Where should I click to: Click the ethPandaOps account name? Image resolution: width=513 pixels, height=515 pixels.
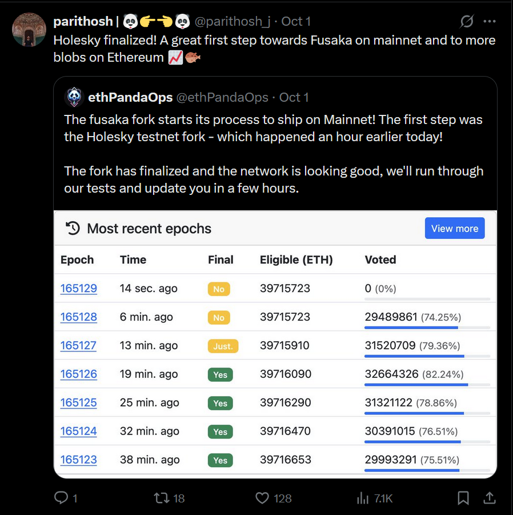[130, 98]
